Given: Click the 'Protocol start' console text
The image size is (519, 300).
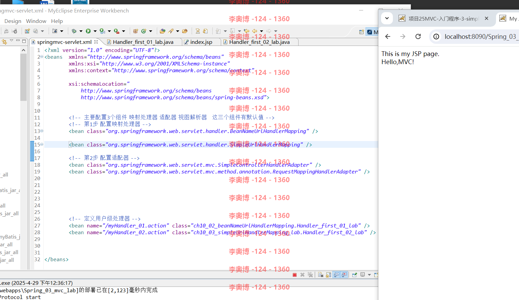Looking at the screenshot, I should pyautogui.click(x=20, y=297).
